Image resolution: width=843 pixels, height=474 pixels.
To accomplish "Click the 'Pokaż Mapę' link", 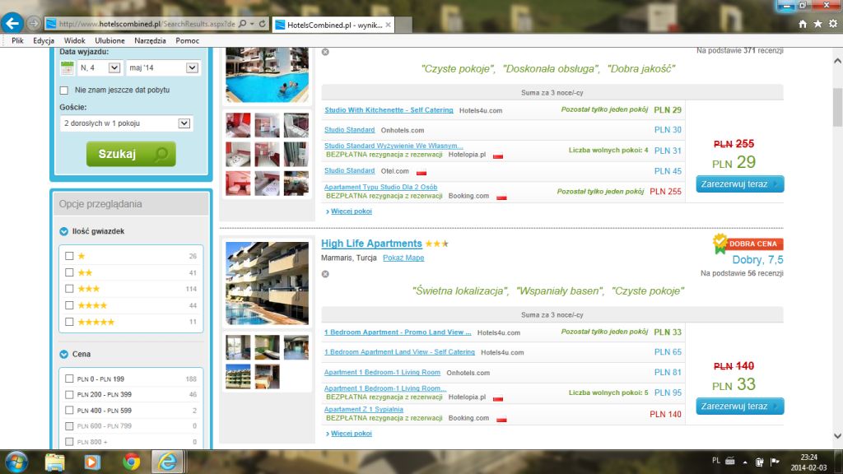I will pyautogui.click(x=403, y=258).
